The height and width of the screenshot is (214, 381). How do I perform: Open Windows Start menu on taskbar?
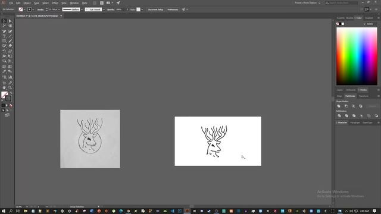click(x=4, y=211)
